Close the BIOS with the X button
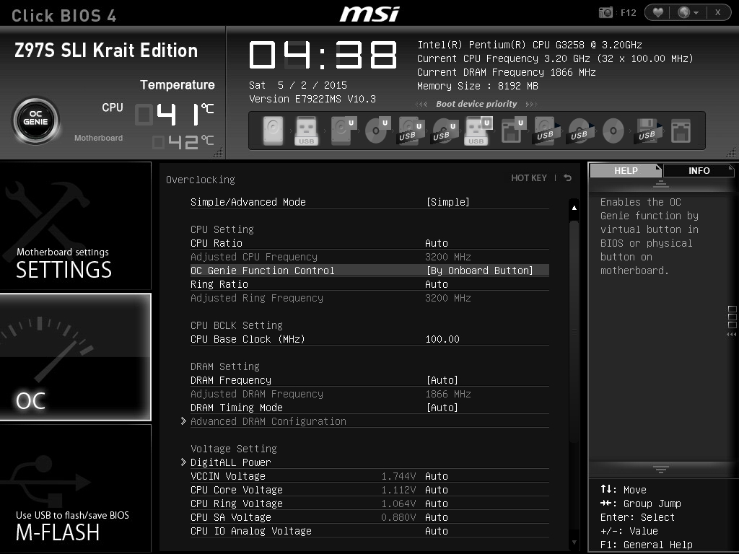Viewport: 739px width, 554px height. [718, 12]
